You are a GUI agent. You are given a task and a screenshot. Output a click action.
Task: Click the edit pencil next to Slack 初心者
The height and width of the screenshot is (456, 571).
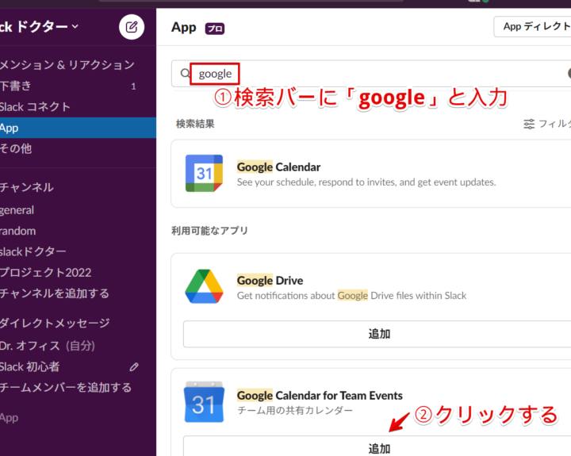[x=134, y=366]
